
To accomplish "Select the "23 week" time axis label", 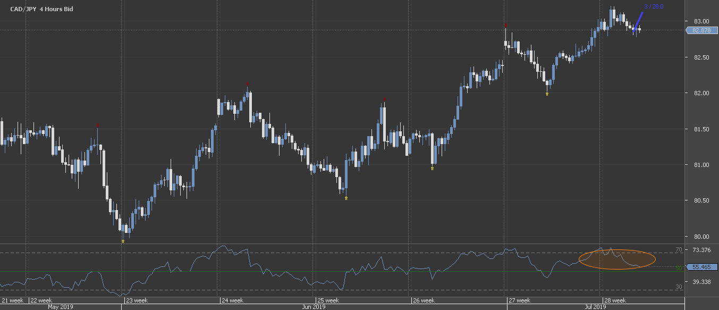I will pos(137,300).
